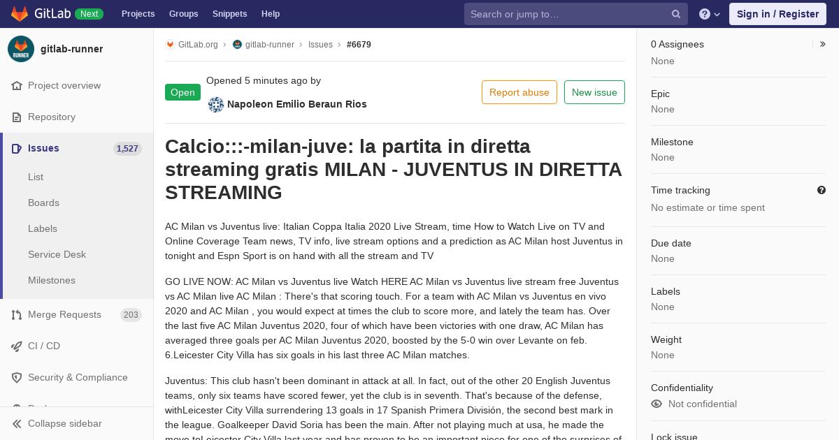Click the Labels heading in right sidebar
The width and height of the screenshot is (839, 440).
(x=666, y=291)
